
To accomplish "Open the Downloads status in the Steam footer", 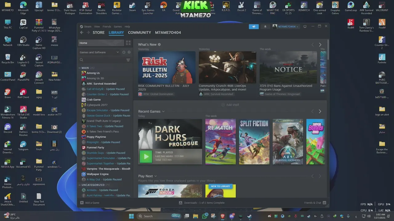I will click(x=202, y=203).
